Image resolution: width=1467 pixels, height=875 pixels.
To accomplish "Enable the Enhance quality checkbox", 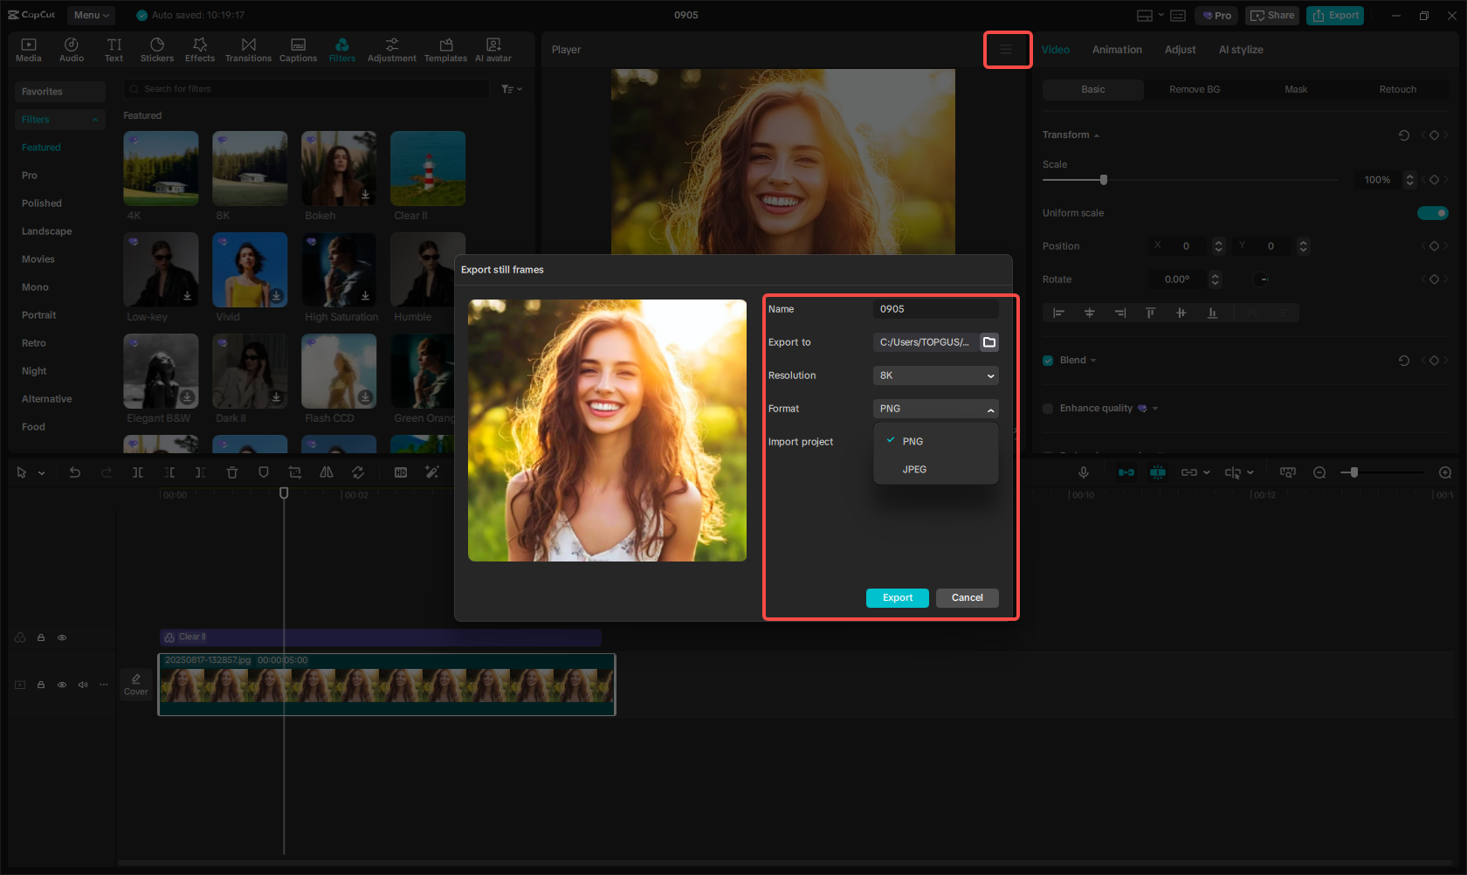I will tap(1047, 408).
